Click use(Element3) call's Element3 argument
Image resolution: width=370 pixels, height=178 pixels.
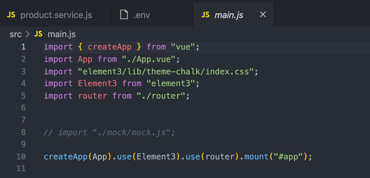coord(156,156)
